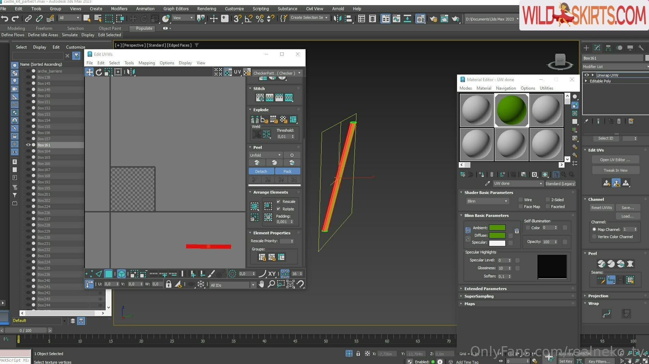The height and width of the screenshot is (364, 649).
Task: Open the Modifier List dropdown
Action: [615, 67]
